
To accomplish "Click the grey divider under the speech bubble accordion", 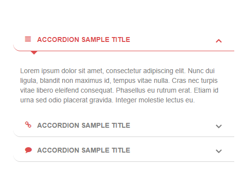I will pyautogui.click(x=124, y=161).
